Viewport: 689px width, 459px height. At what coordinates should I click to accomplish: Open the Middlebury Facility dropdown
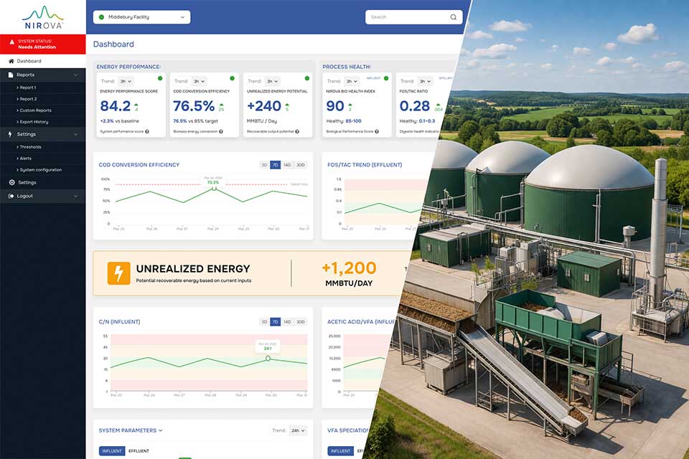pos(141,17)
